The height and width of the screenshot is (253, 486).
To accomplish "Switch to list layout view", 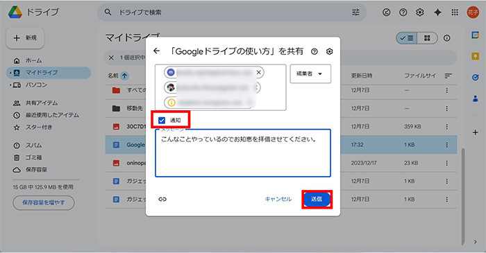I will pyautogui.click(x=407, y=38).
